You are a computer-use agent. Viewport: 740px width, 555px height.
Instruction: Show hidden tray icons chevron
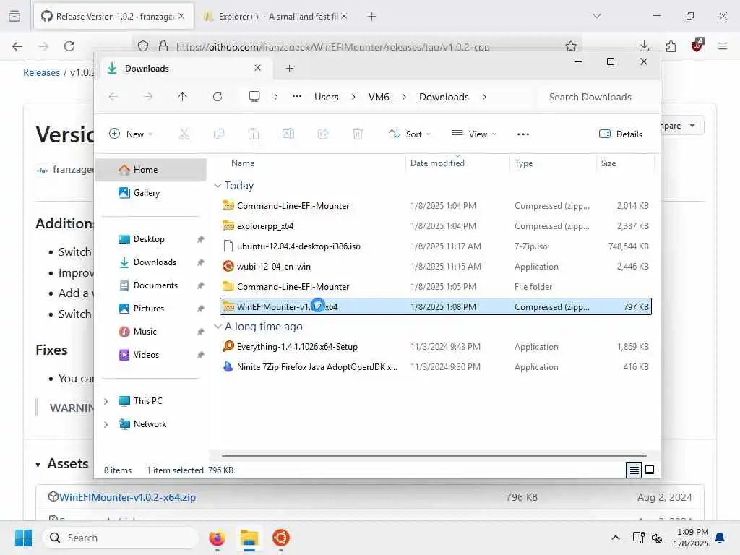616,538
